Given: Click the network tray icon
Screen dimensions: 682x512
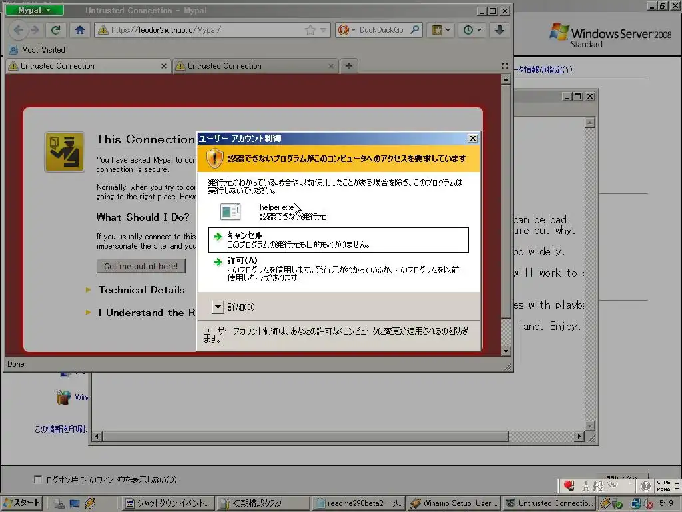Looking at the screenshot, I should [636, 504].
